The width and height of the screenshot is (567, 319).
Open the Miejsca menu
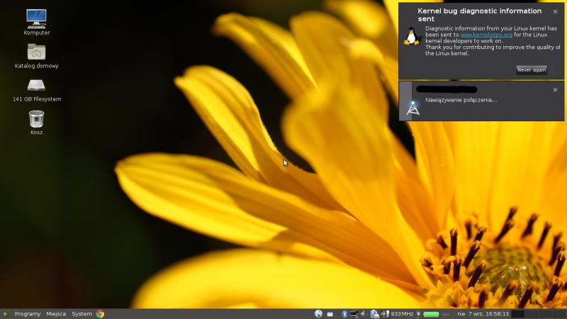56,314
